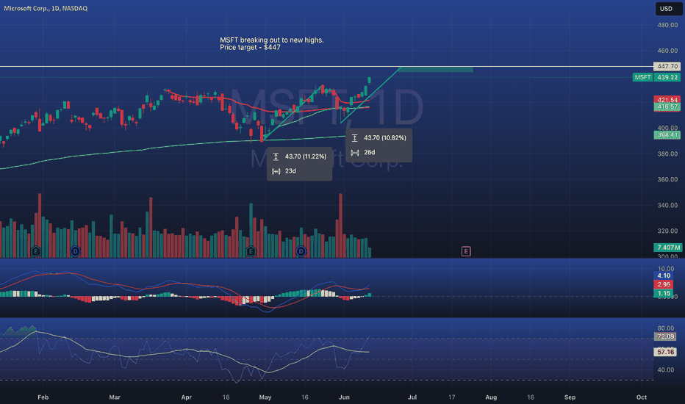This screenshot has width=685, height=404.
Task: Click the 26d duration text
Action: tap(370, 153)
